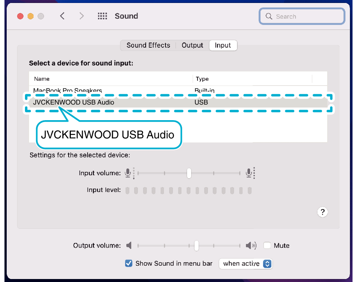Switch to the Output tab
The height and width of the screenshot is (282, 357).
tap(192, 45)
